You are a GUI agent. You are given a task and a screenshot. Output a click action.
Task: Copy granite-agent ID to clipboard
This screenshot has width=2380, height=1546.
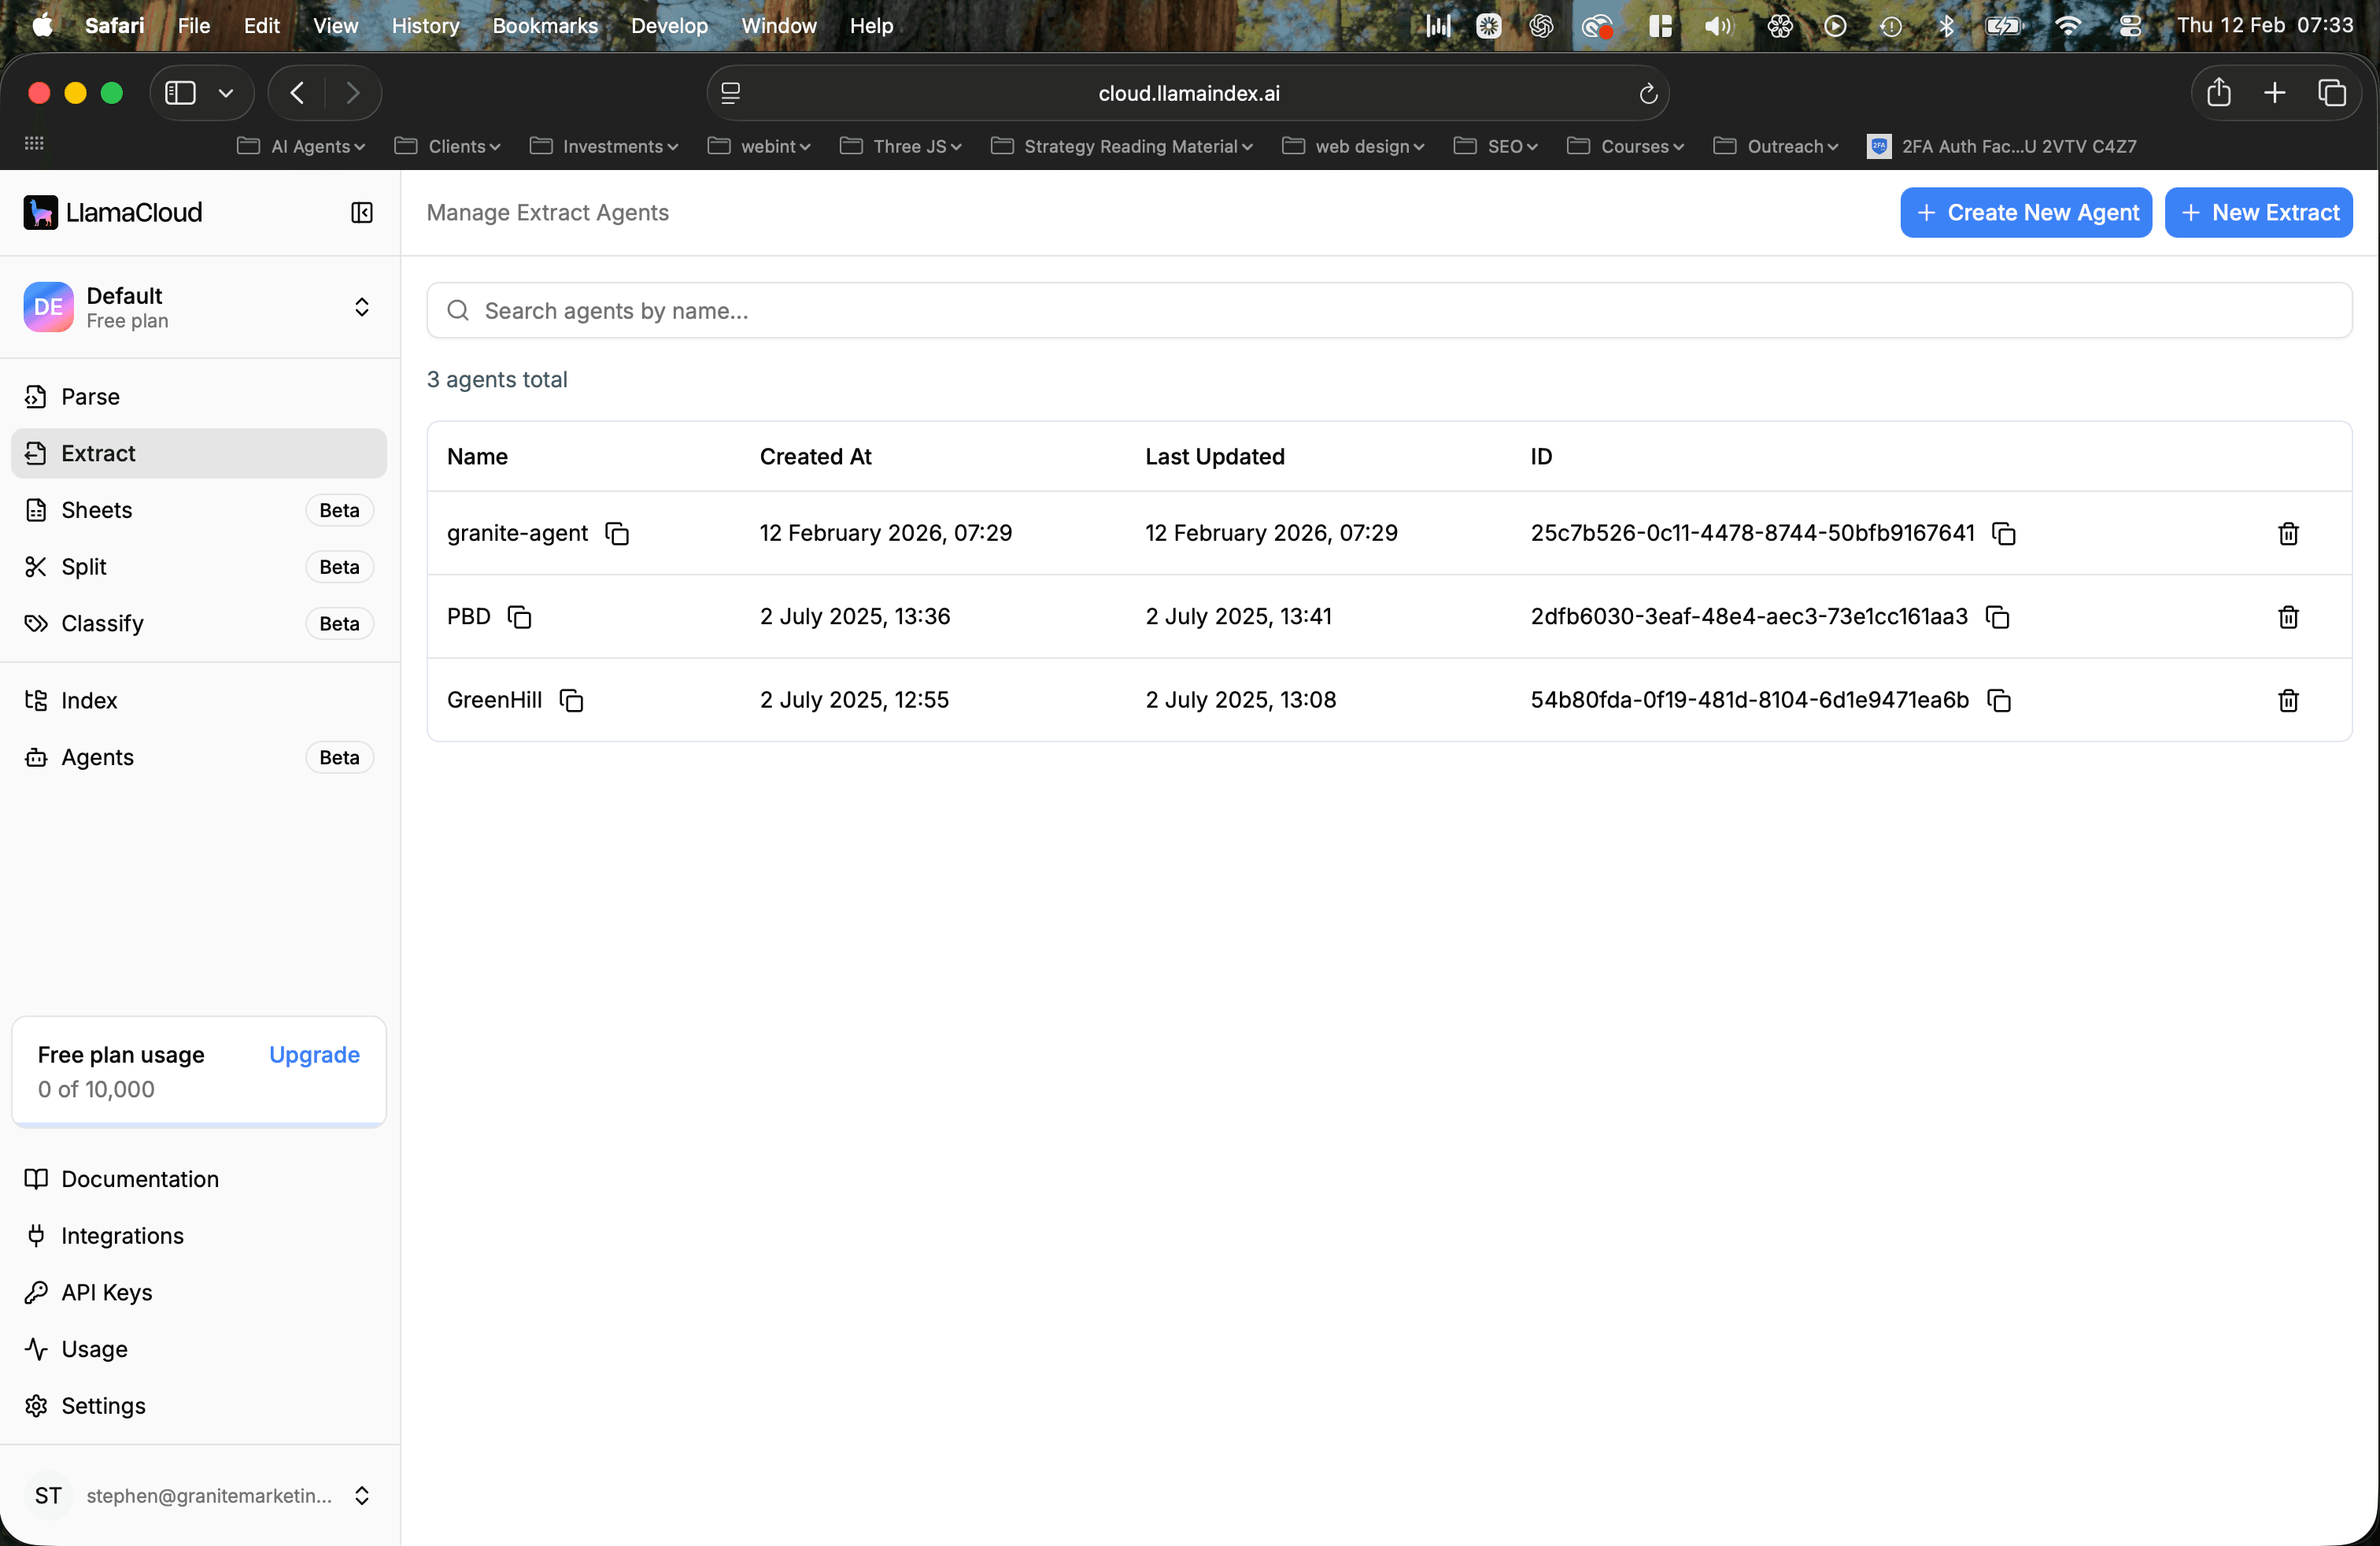(2003, 534)
